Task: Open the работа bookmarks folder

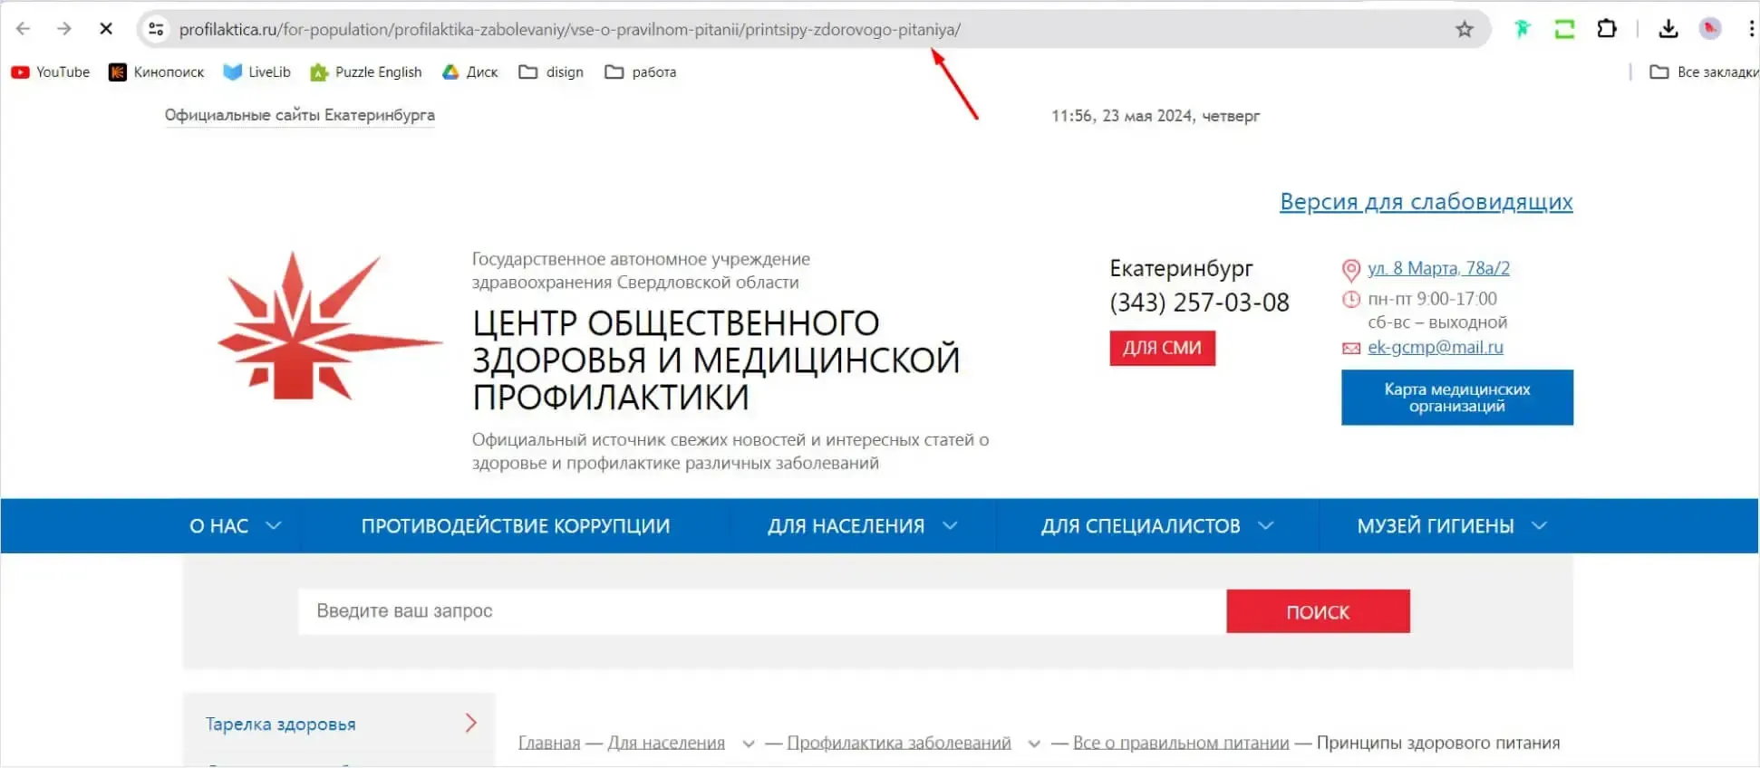Action: [x=641, y=72]
